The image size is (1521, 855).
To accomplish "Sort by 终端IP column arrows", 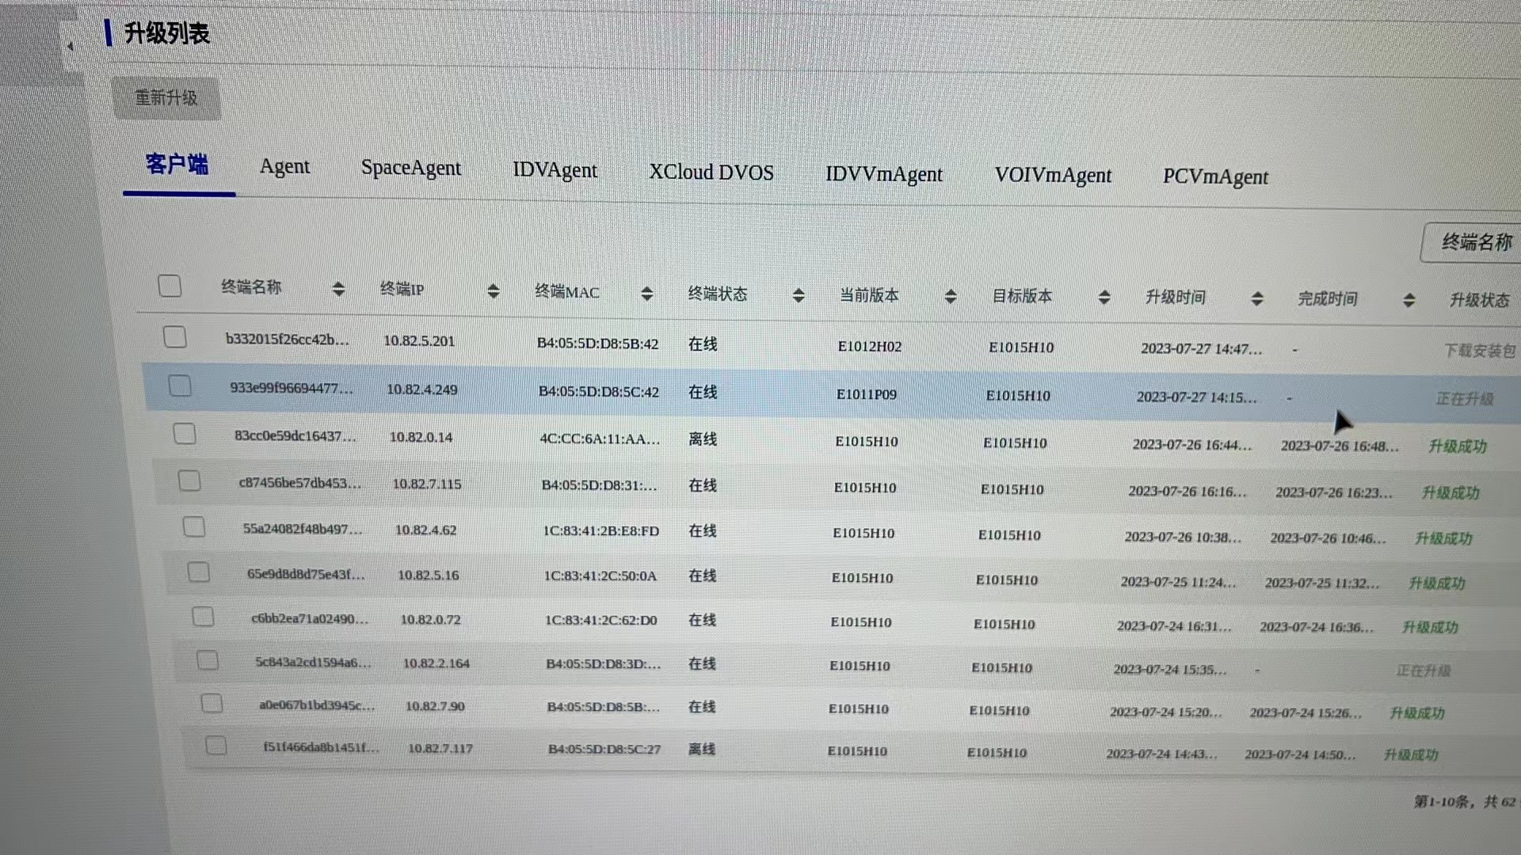I will (493, 291).
